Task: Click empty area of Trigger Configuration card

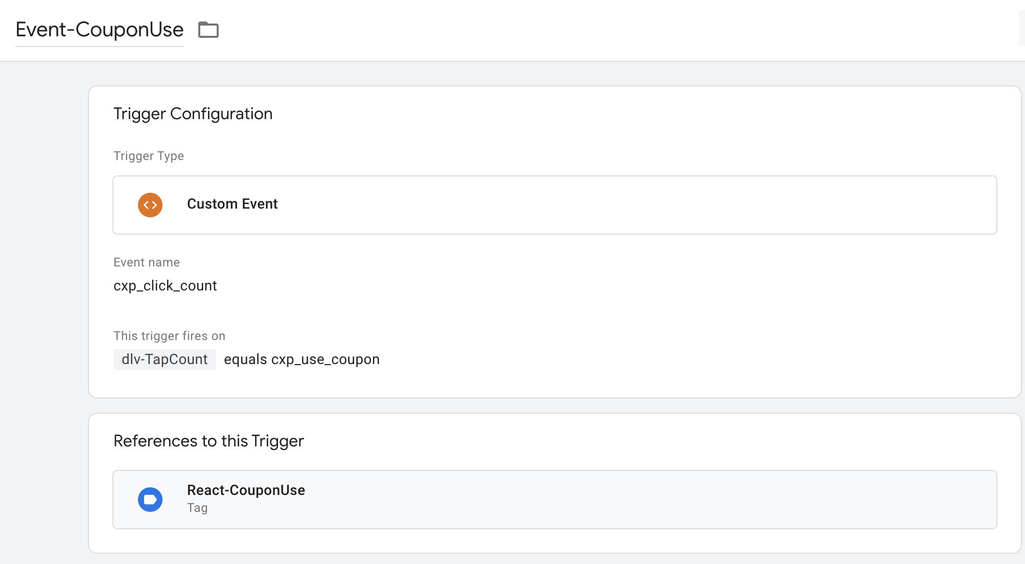Action: (664, 307)
